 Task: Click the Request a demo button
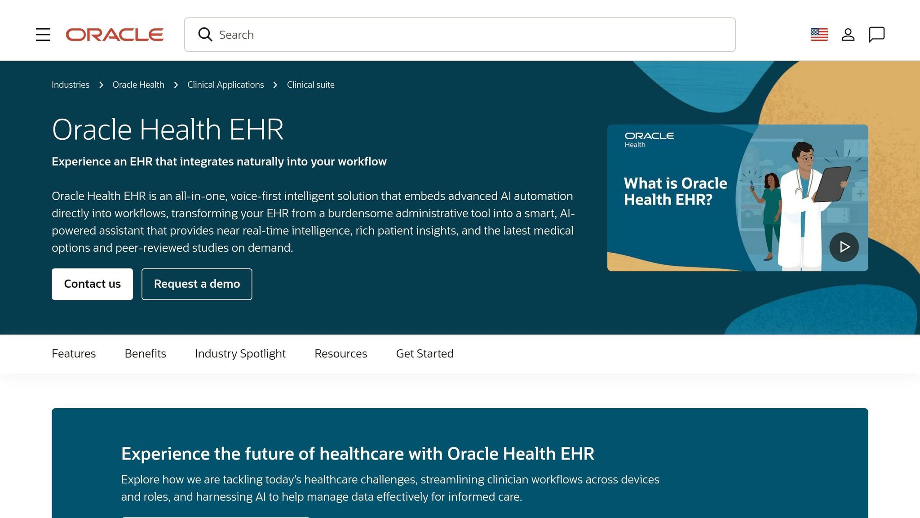point(197,284)
